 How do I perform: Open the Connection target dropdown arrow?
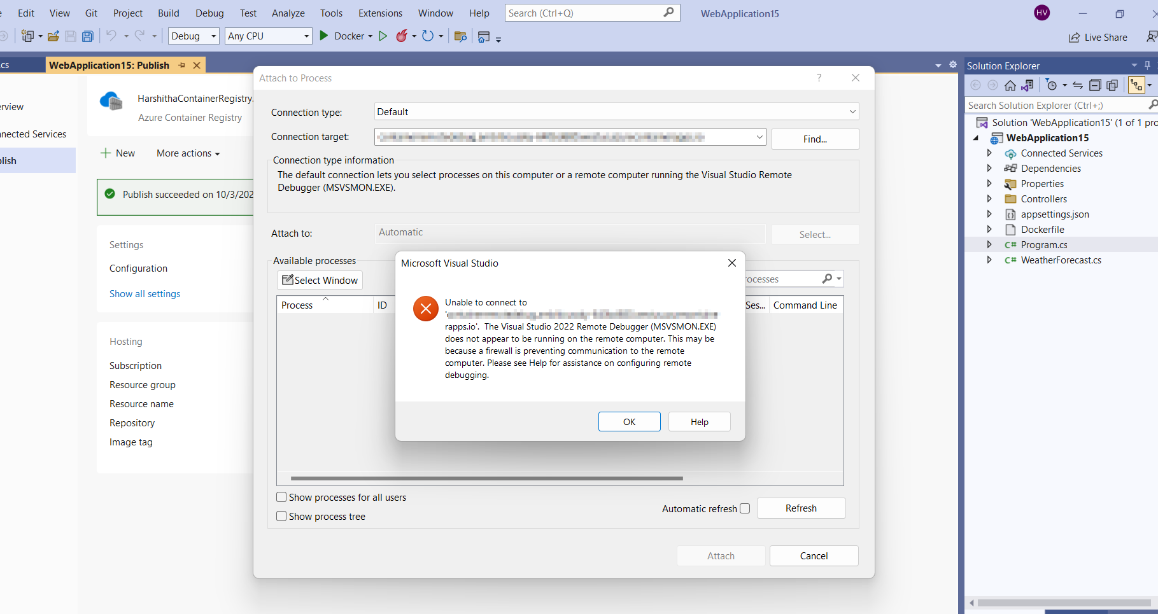click(x=759, y=137)
